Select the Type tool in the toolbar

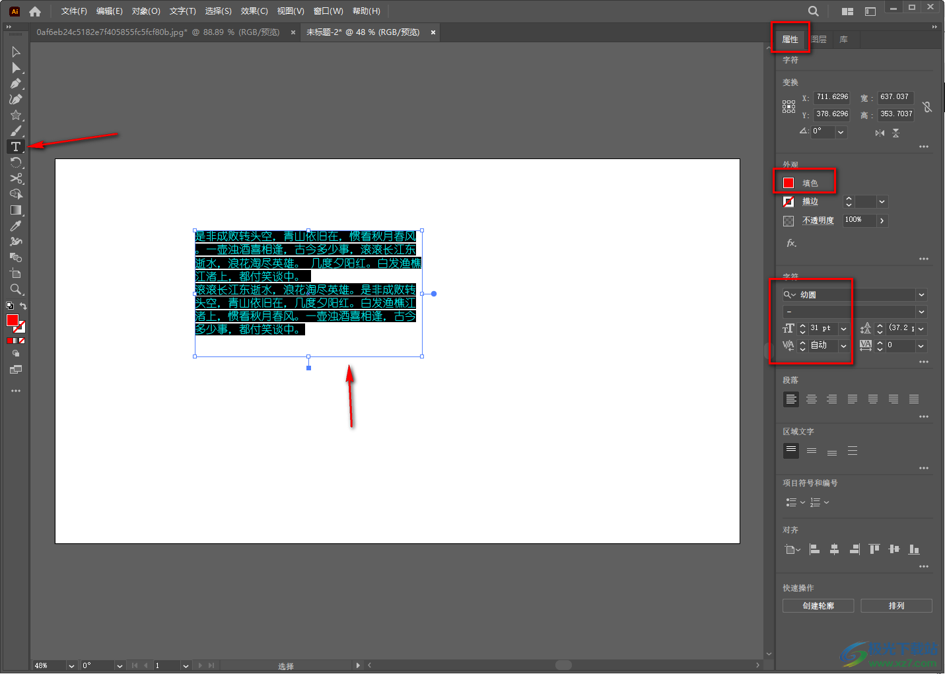coord(16,147)
